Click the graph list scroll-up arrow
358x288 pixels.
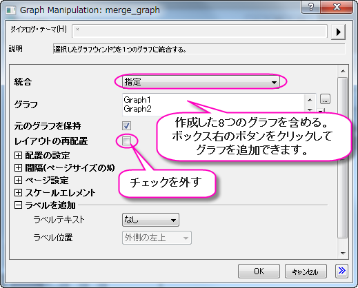coord(310,100)
